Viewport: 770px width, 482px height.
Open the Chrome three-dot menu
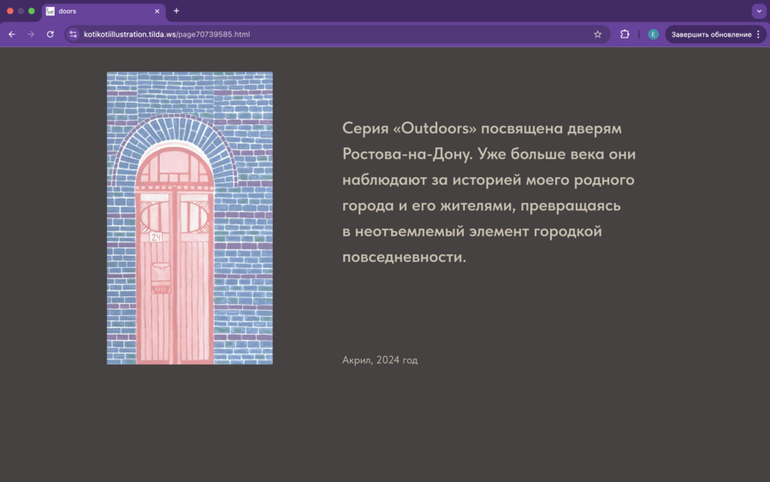pos(758,34)
